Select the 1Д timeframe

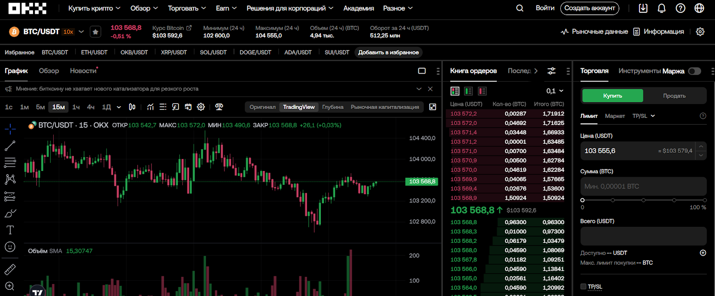[x=106, y=107]
